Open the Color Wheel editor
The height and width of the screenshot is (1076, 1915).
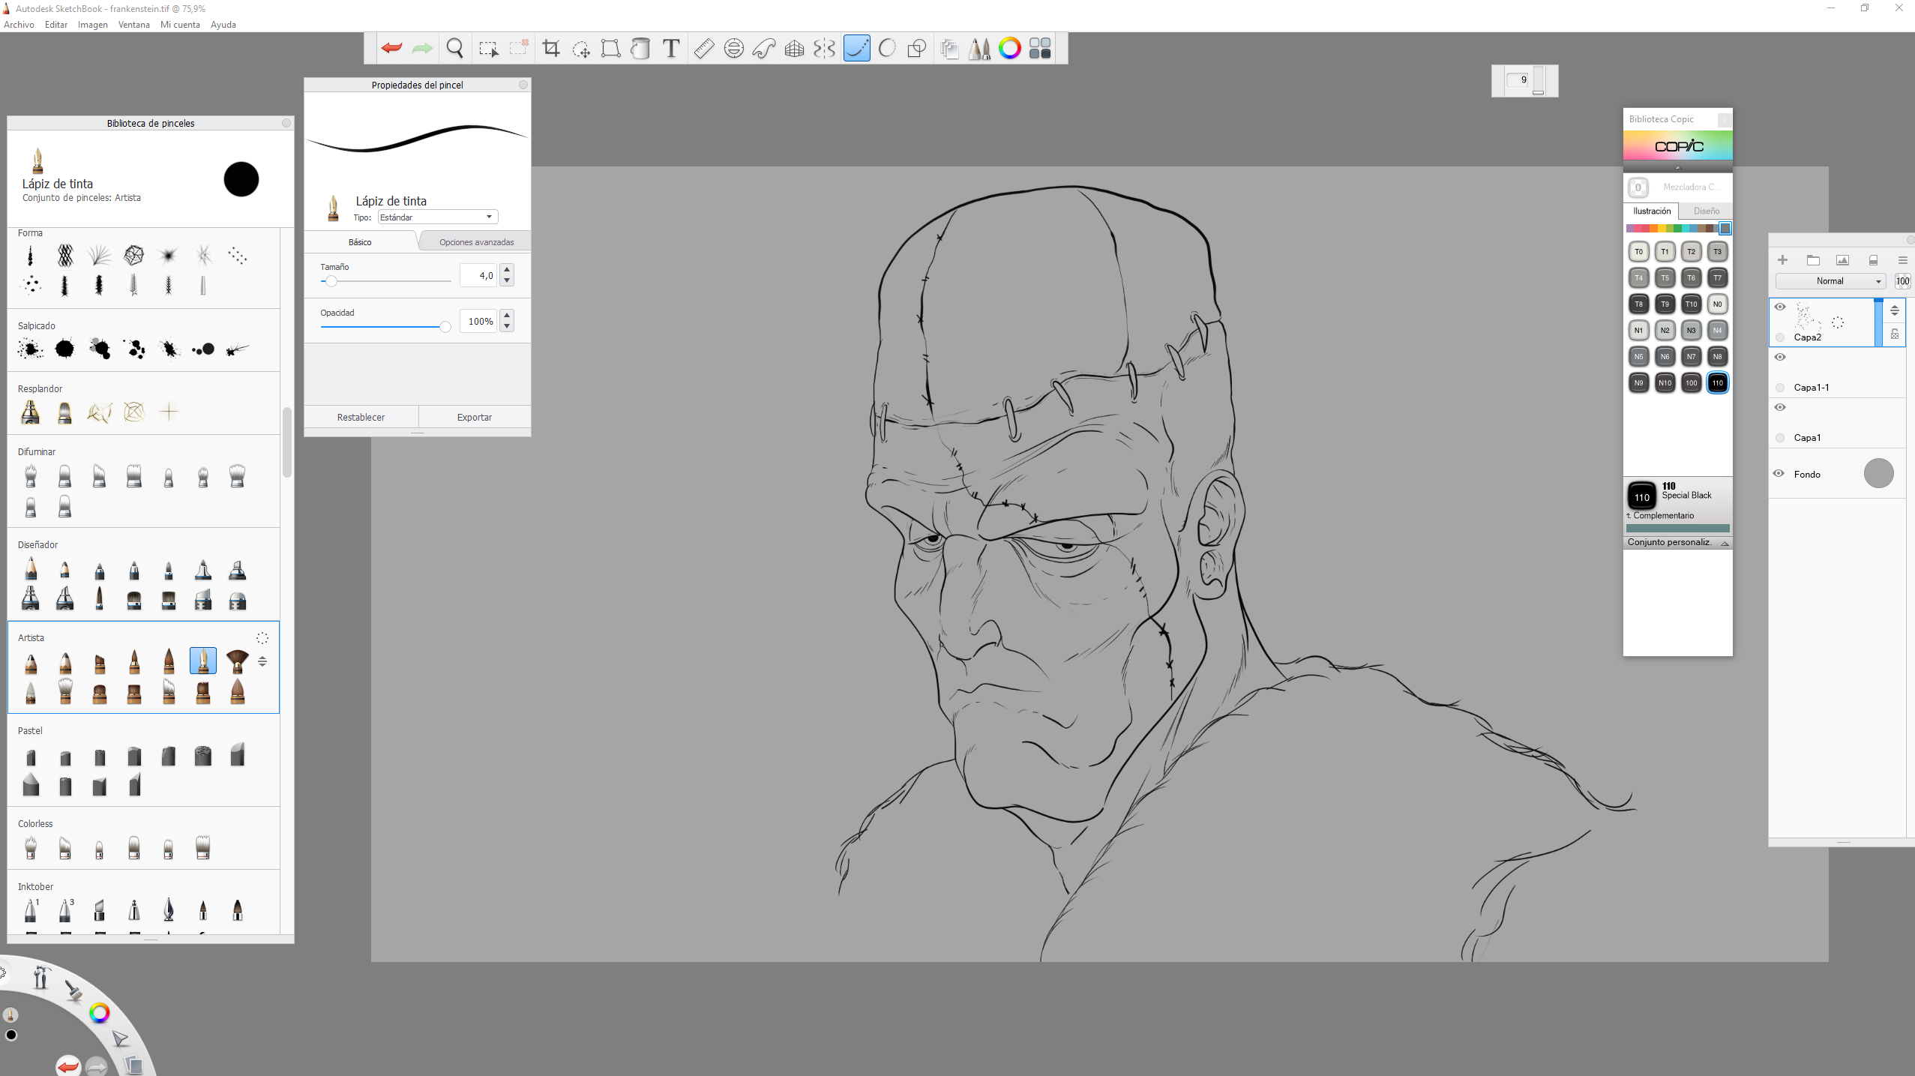point(1009,48)
